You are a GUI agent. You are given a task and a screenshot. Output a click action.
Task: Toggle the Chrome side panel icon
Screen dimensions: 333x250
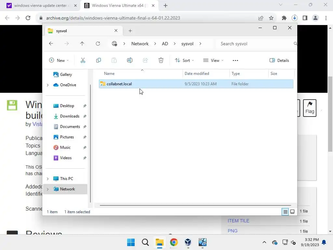coord(305,18)
